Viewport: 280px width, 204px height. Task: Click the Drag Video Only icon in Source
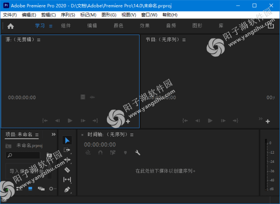[83, 97]
